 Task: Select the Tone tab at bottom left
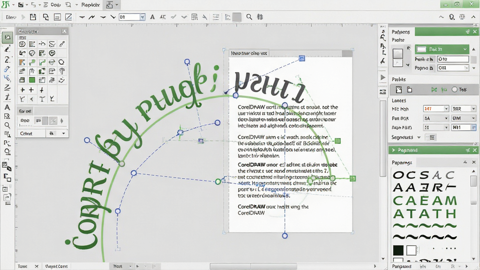point(22,266)
